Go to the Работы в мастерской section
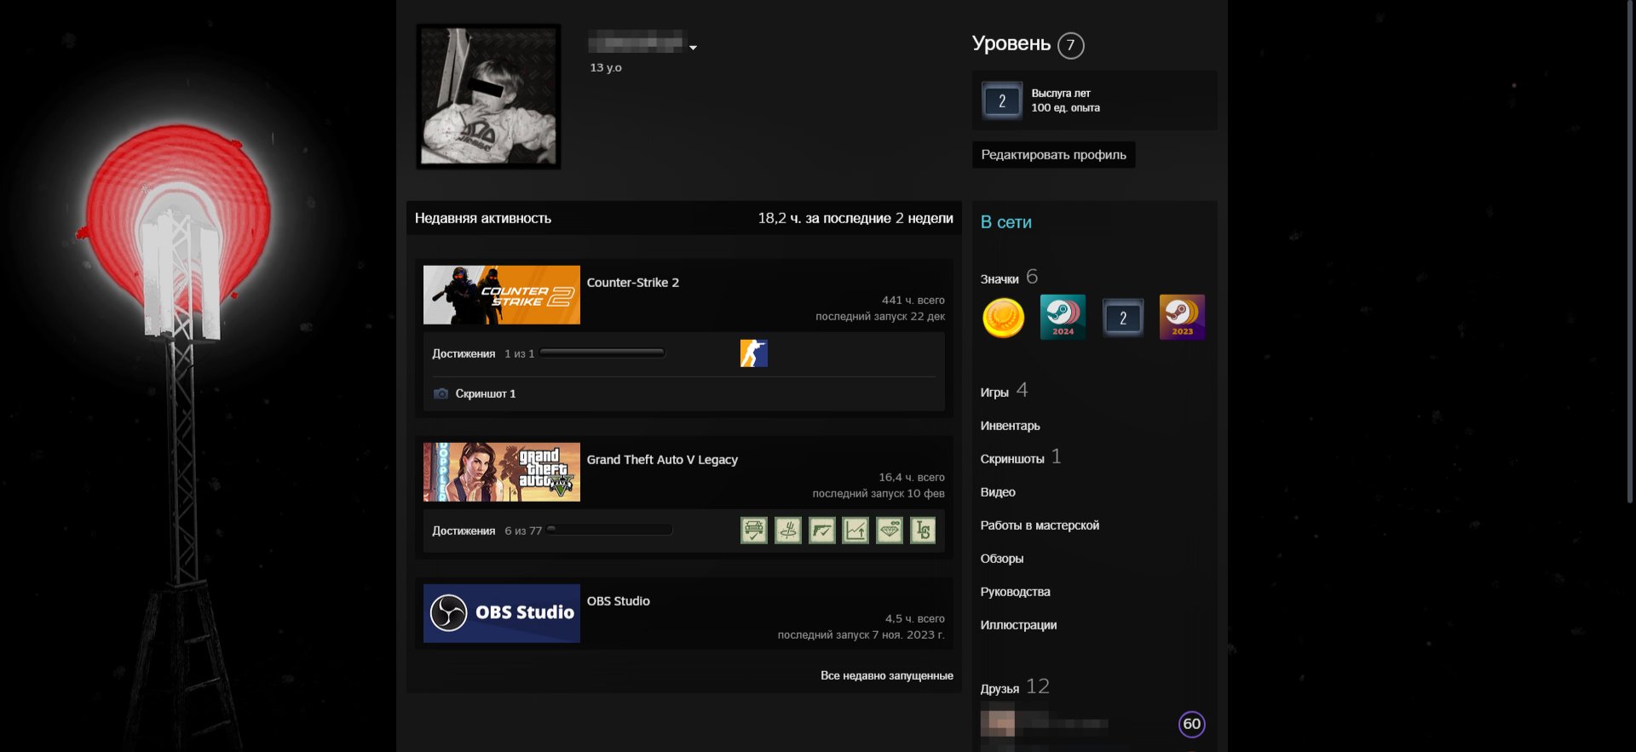The height and width of the screenshot is (752, 1636). pyautogui.click(x=1039, y=525)
